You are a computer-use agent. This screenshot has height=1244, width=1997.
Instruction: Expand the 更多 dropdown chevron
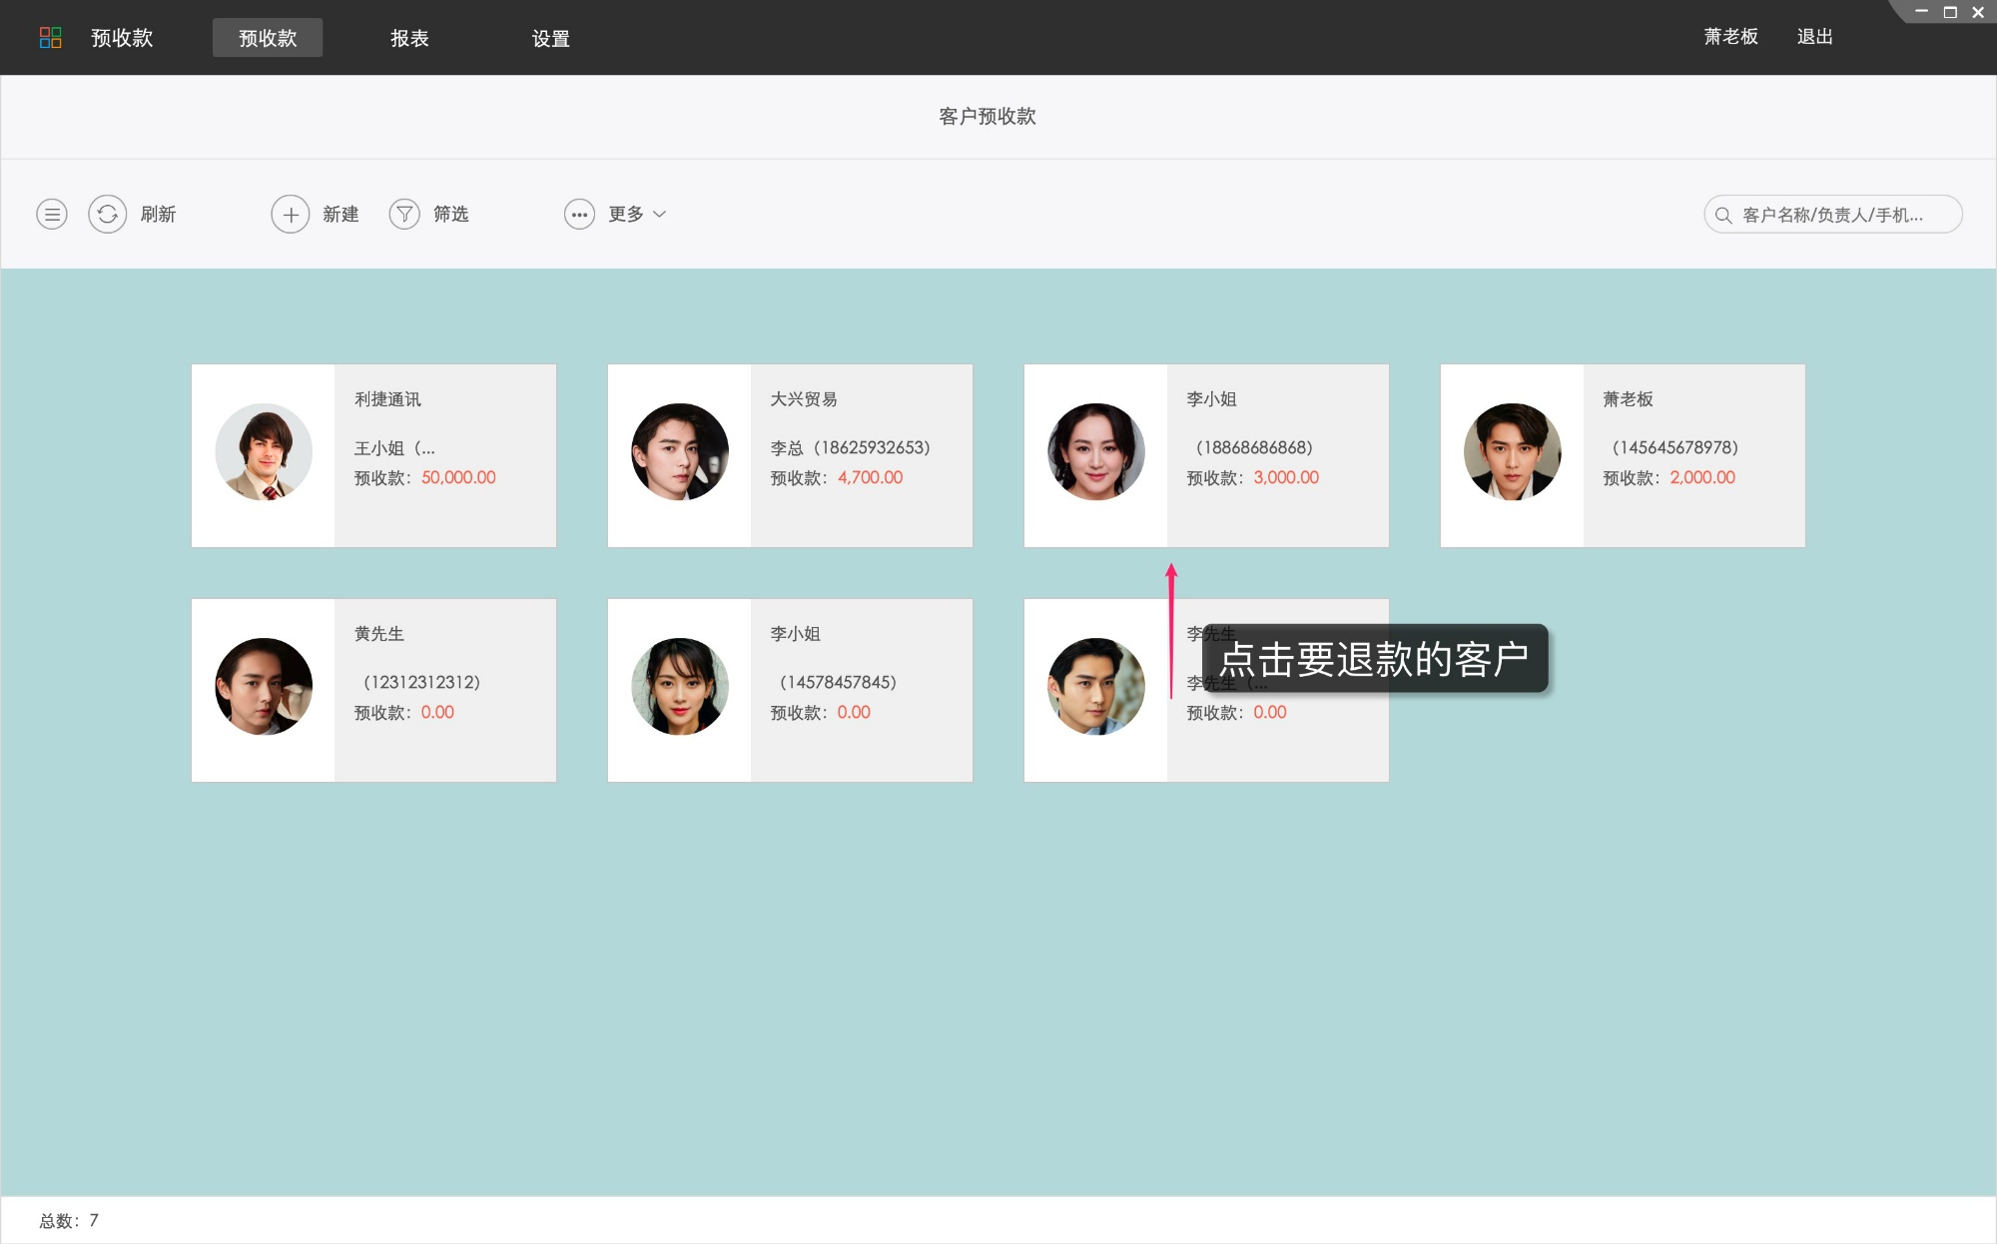click(660, 214)
